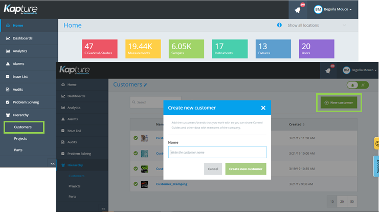Expand the Show all locations dropdown
Viewport: 379px width, 212px height.
click(x=317, y=25)
